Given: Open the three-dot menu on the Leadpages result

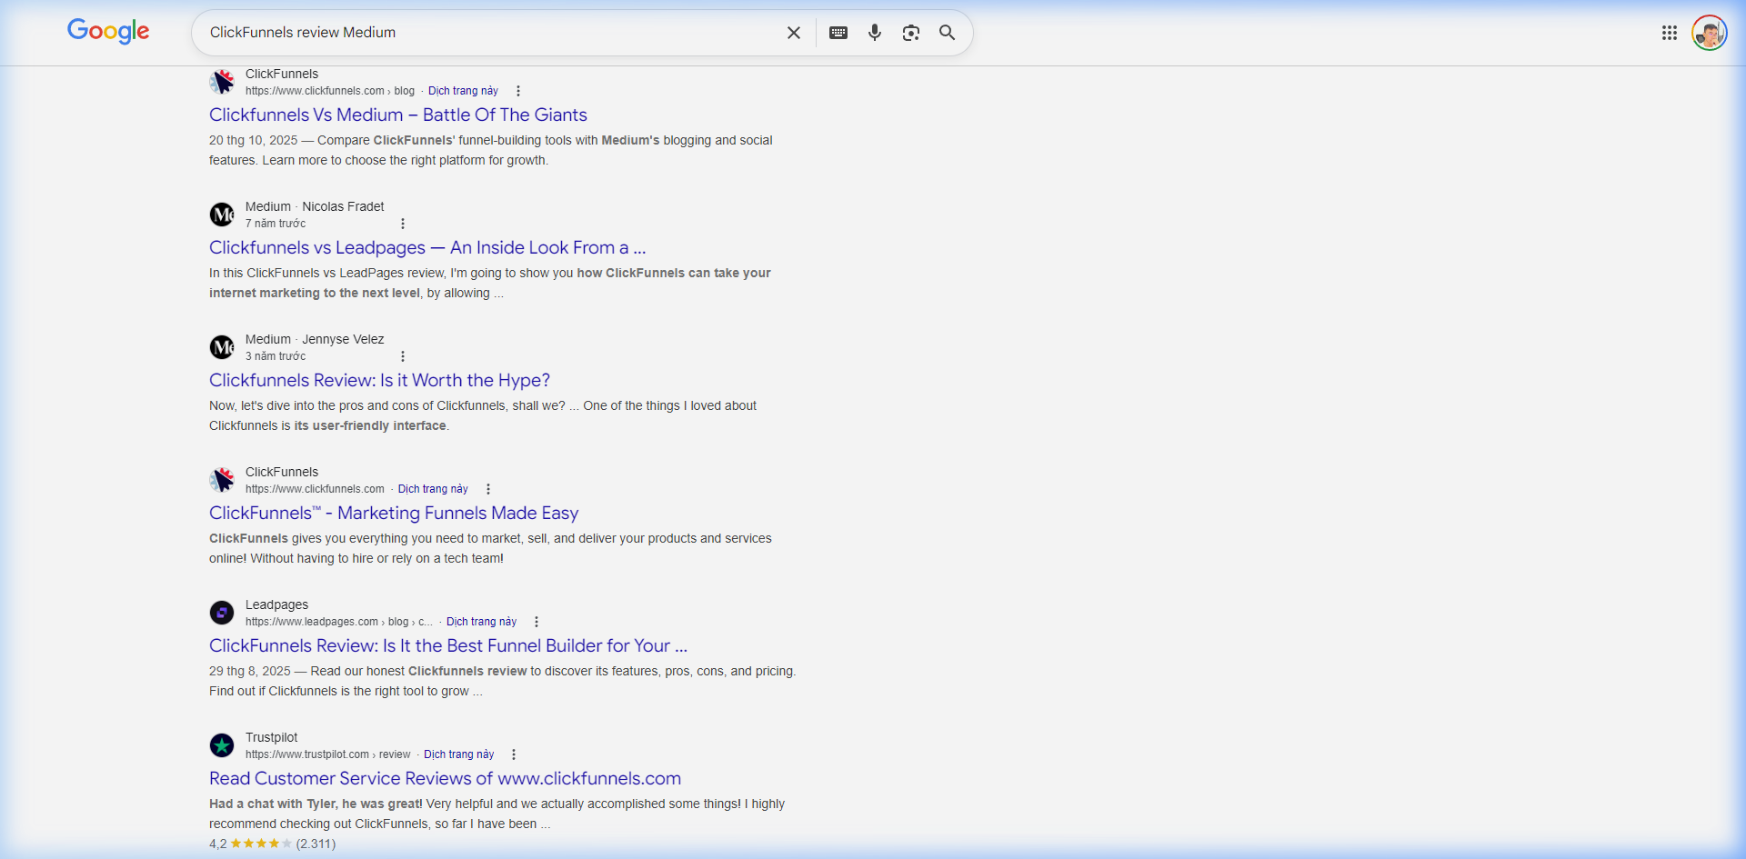Looking at the screenshot, I should coord(536,622).
